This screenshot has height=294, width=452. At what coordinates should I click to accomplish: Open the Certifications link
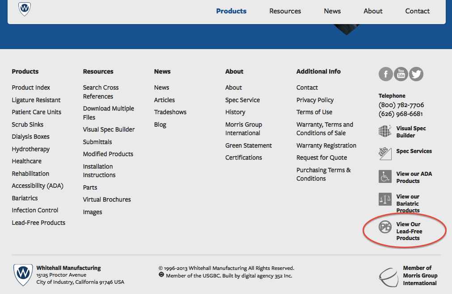tap(244, 157)
